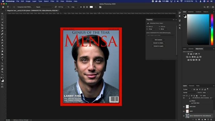
Task: Switch to the Channels tab
Action: (191, 86)
